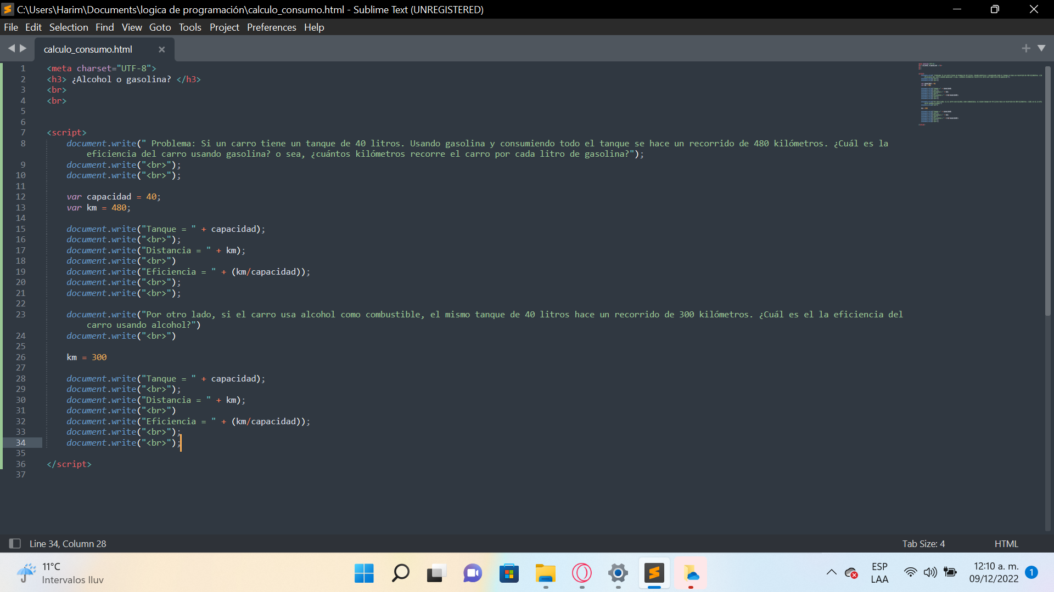The height and width of the screenshot is (592, 1054).
Task: Click the 'Eficiencia' write on line 19
Action: pyautogui.click(x=188, y=272)
